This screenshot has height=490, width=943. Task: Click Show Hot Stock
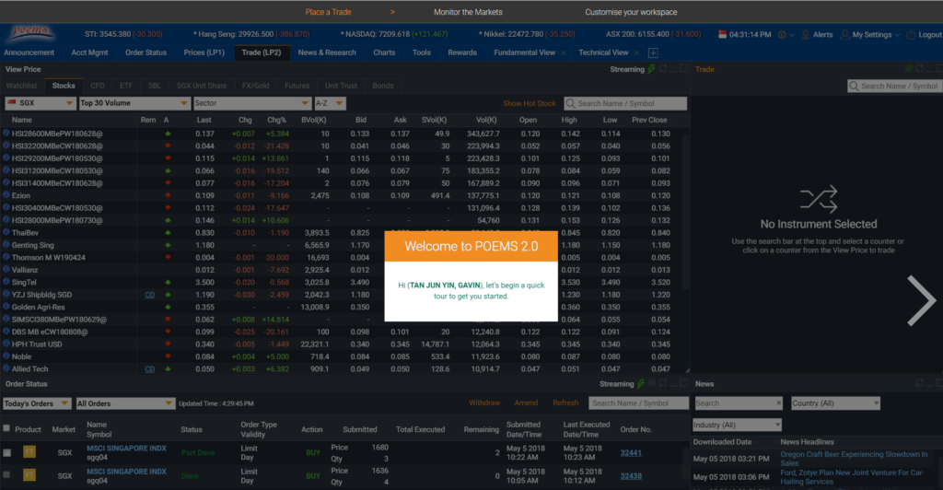click(530, 103)
